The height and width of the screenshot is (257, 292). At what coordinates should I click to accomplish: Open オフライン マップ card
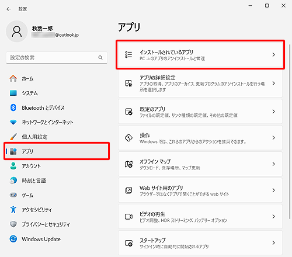pyautogui.click(x=200, y=164)
